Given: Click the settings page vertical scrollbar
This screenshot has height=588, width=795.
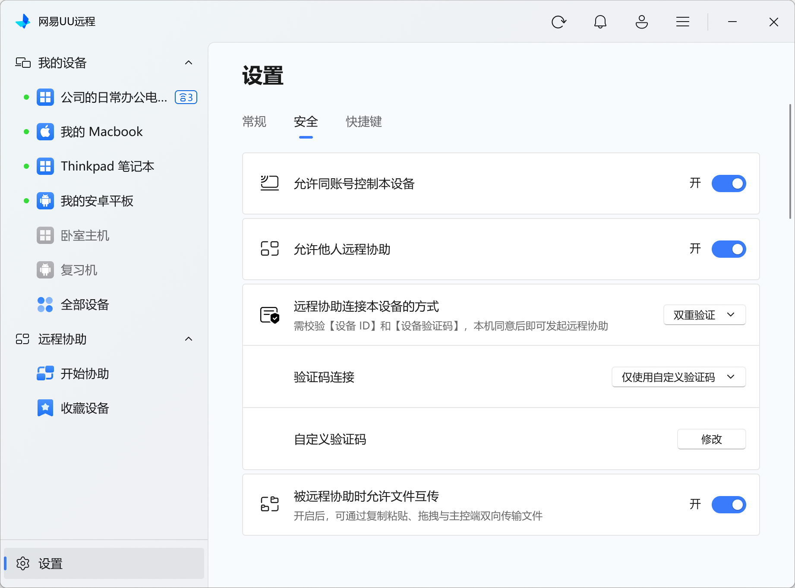Looking at the screenshot, I should (790, 161).
